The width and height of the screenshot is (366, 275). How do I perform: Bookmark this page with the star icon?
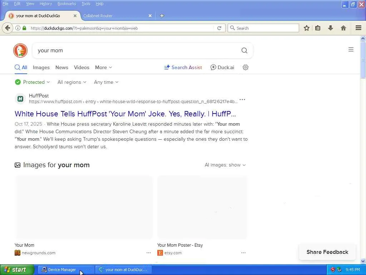[306, 28]
